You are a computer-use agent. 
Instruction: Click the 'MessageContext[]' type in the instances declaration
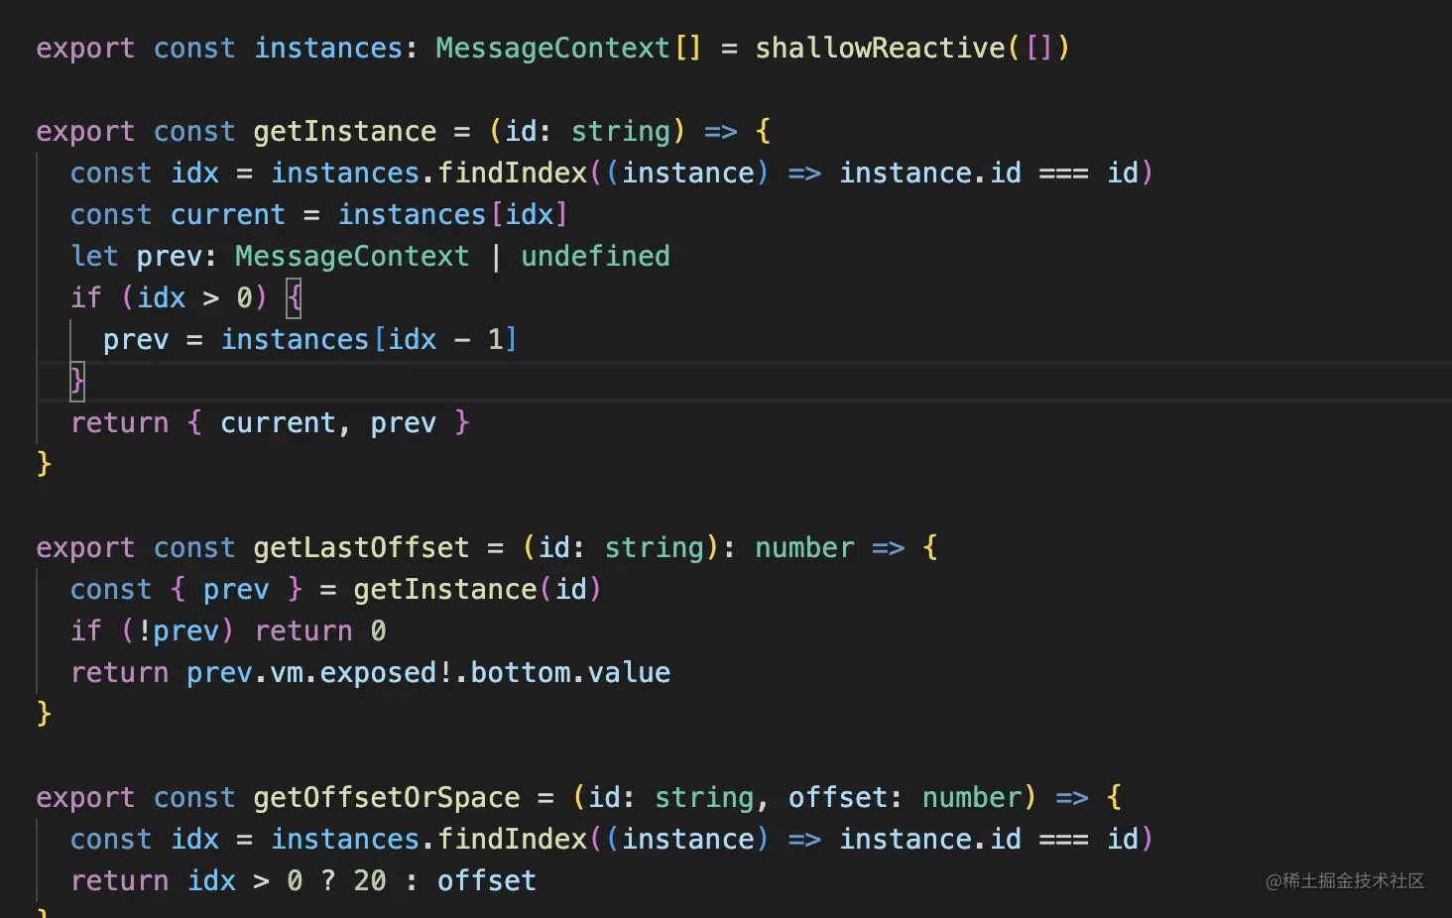(568, 48)
